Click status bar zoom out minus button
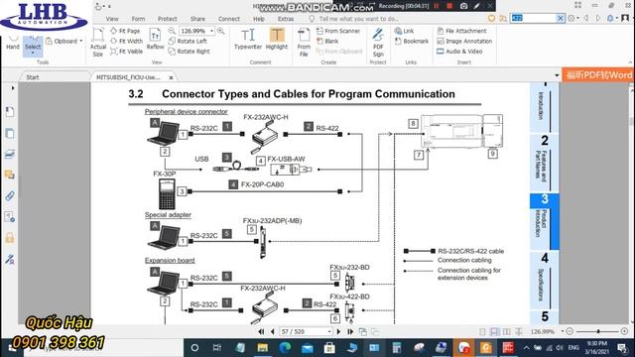Image resolution: width=635 pixels, height=357 pixels. [570, 331]
